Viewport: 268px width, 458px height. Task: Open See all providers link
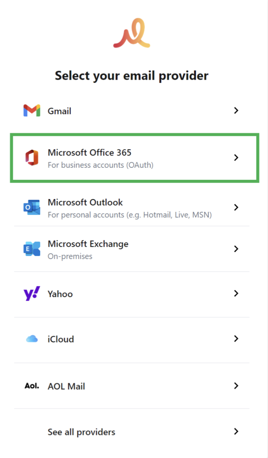pos(82,432)
